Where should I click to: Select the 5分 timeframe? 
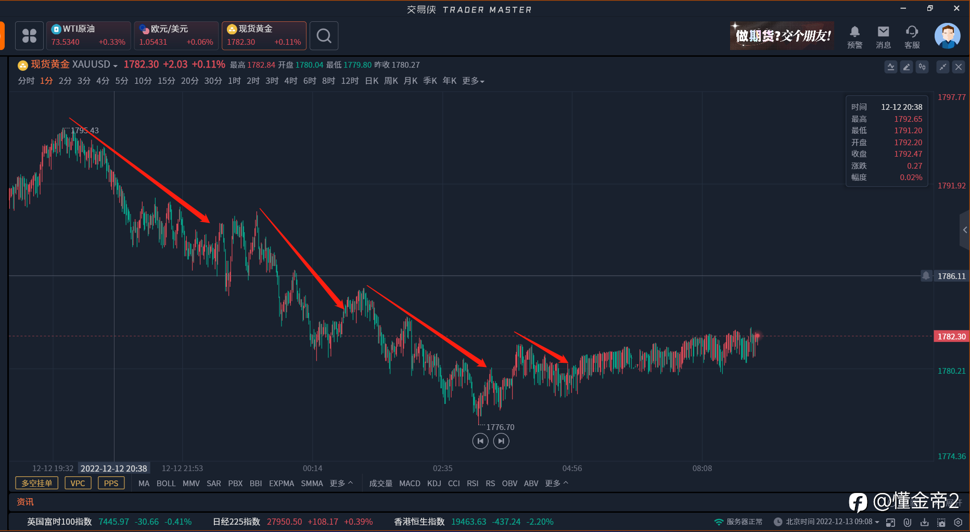tap(122, 81)
